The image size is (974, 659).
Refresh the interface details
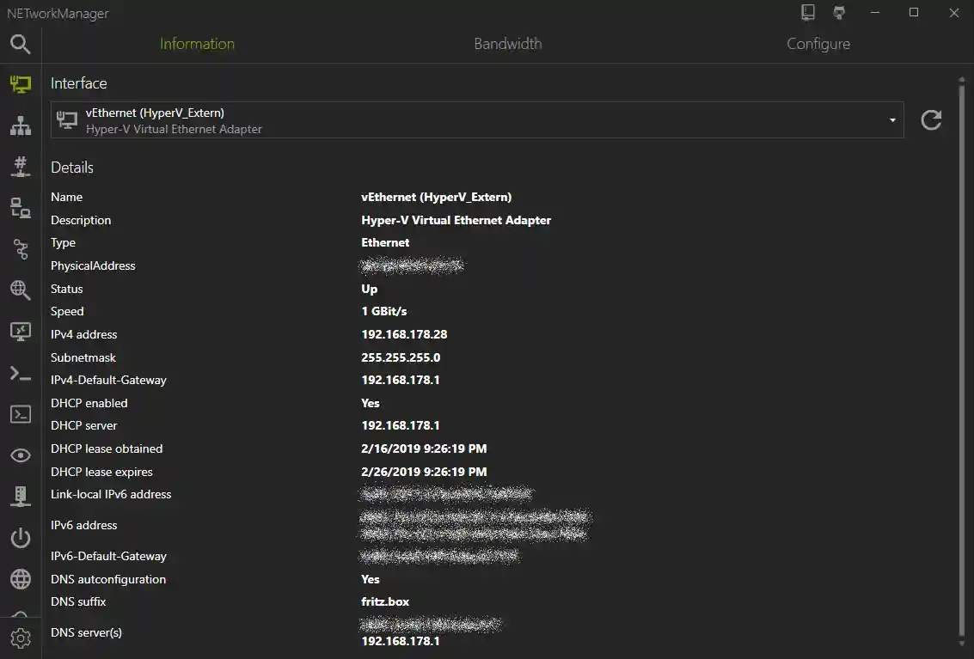pos(931,119)
